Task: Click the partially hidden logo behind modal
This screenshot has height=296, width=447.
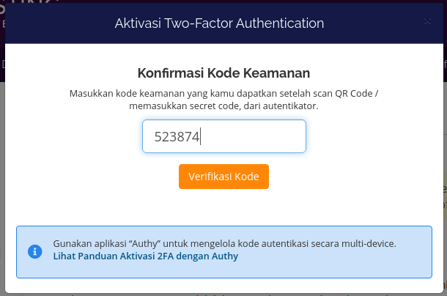Action: [x=29, y=4]
